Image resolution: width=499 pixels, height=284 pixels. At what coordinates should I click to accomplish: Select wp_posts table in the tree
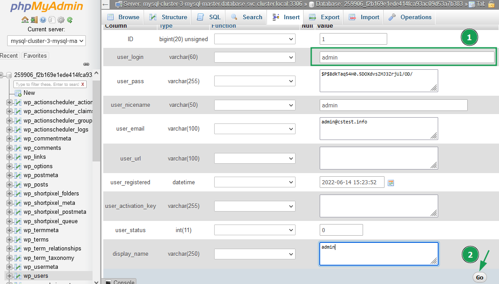pos(36,185)
